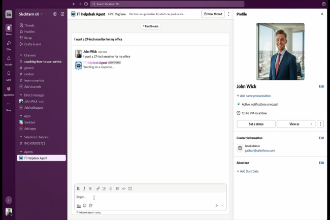Open Recap in the sidebar

[41, 38]
